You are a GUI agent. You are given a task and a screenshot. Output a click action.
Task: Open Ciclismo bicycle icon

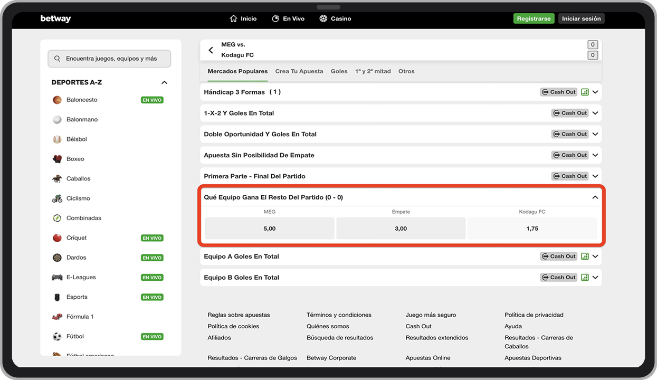[x=57, y=198]
